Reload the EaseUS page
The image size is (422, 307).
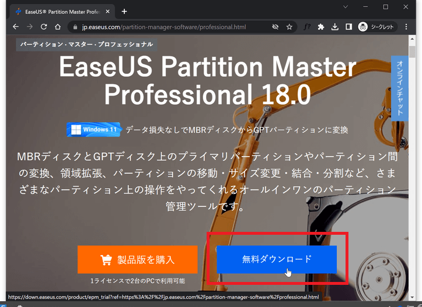click(44, 27)
